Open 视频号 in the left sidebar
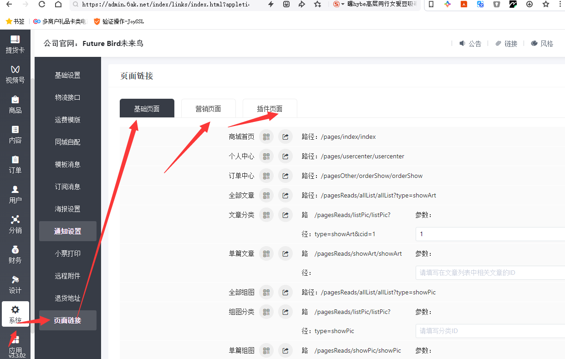This screenshot has width=565, height=359. (15, 74)
